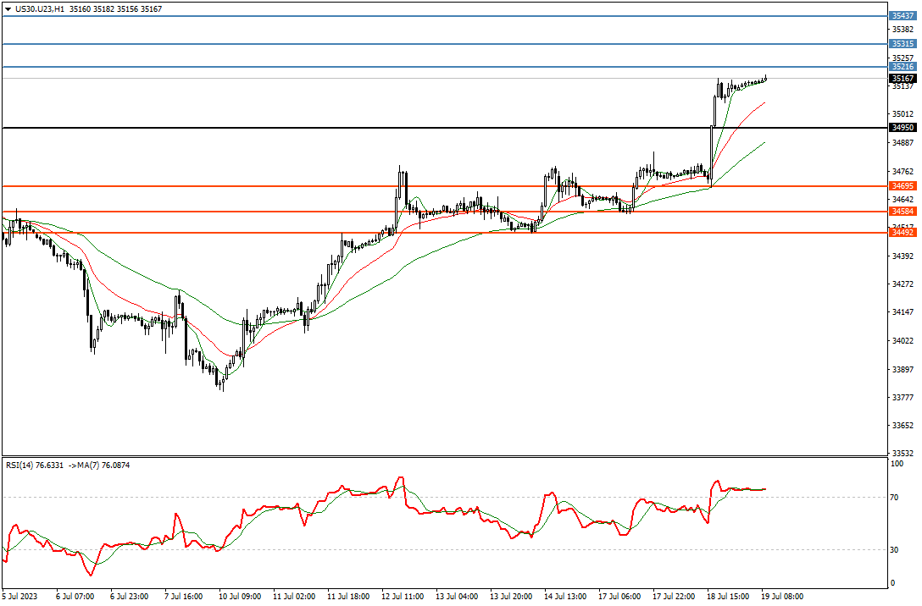Click the RSI 100 scale label

coord(897,464)
